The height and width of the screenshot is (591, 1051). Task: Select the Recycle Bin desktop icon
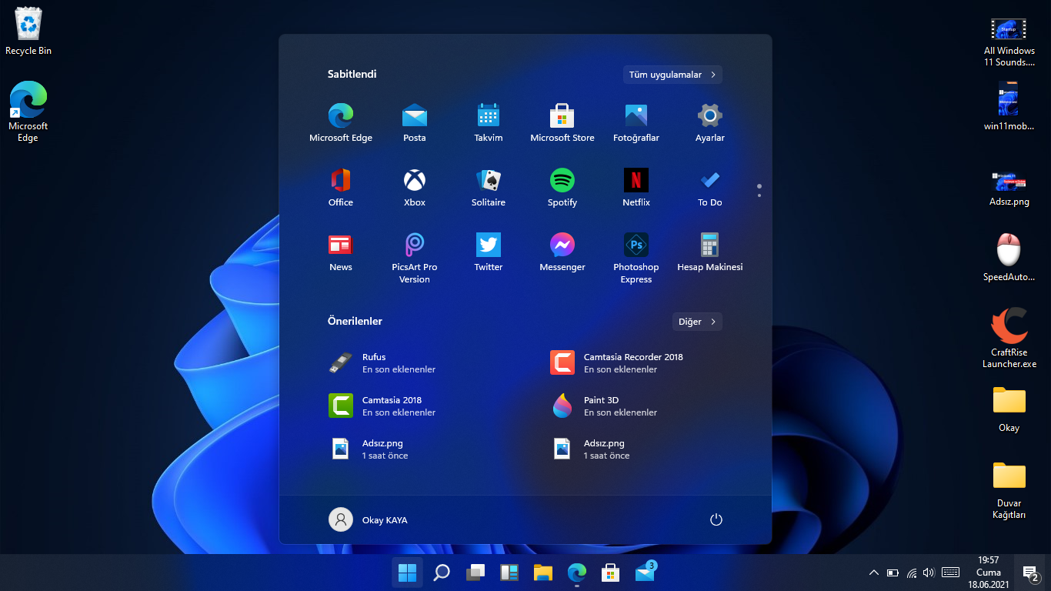[x=28, y=32]
